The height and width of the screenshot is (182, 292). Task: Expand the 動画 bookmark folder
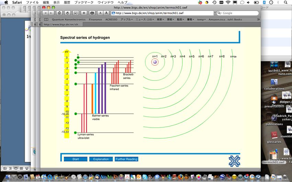point(180,20)
